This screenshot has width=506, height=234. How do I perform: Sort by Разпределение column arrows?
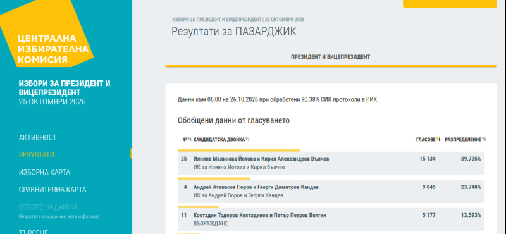[484, 139]
